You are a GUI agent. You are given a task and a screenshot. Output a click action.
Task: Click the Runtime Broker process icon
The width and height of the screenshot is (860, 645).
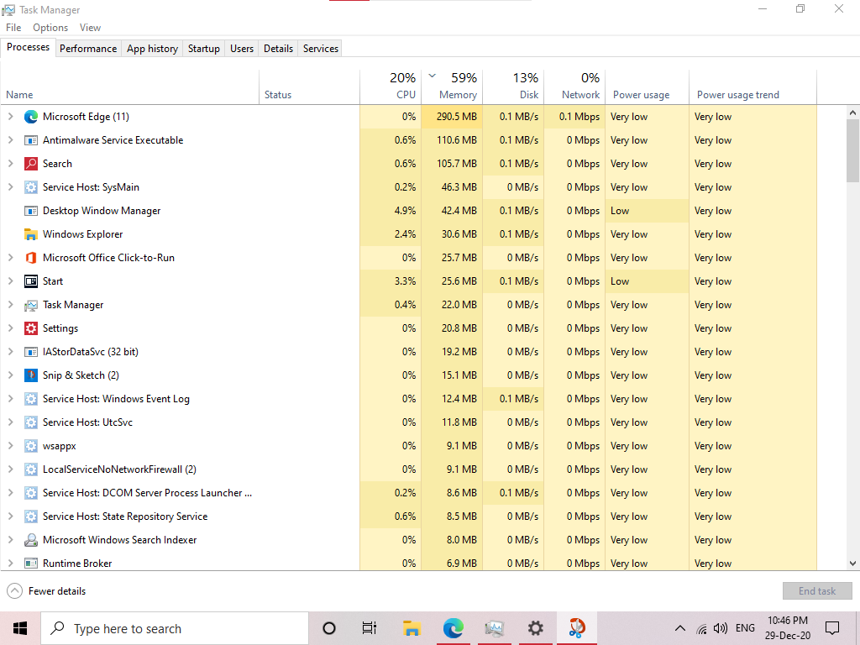pos(31,564)
